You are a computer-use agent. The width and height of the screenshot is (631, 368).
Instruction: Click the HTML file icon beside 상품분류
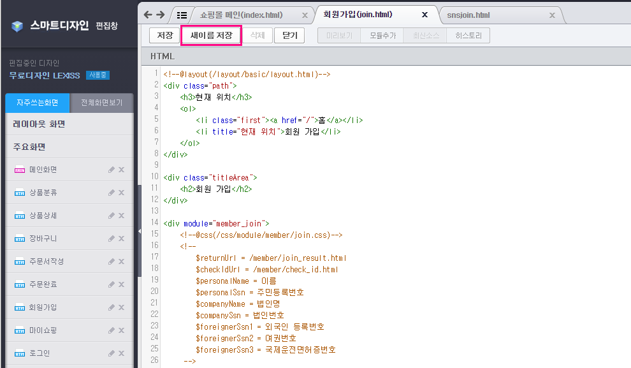click(x=20, y=193)
